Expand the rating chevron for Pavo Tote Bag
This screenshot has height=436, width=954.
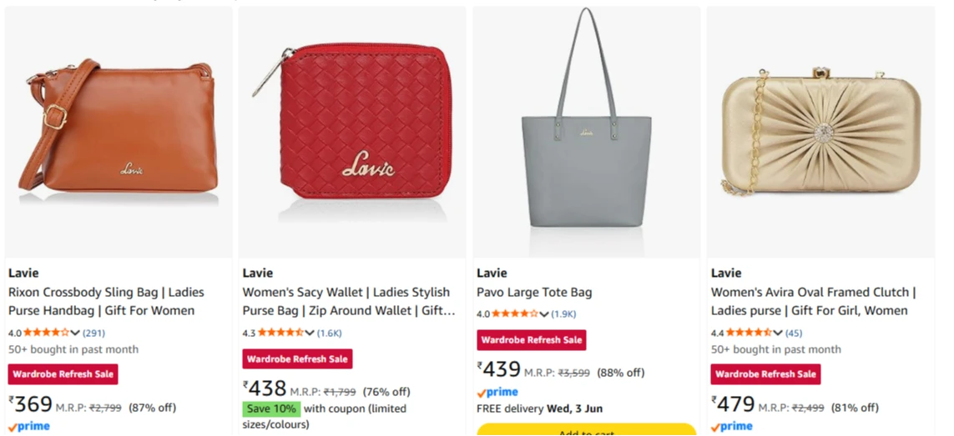coord(544,313)
